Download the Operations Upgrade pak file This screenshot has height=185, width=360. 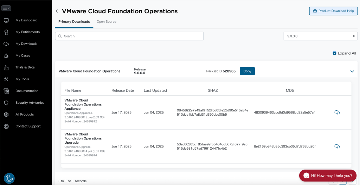click(337, 146)
